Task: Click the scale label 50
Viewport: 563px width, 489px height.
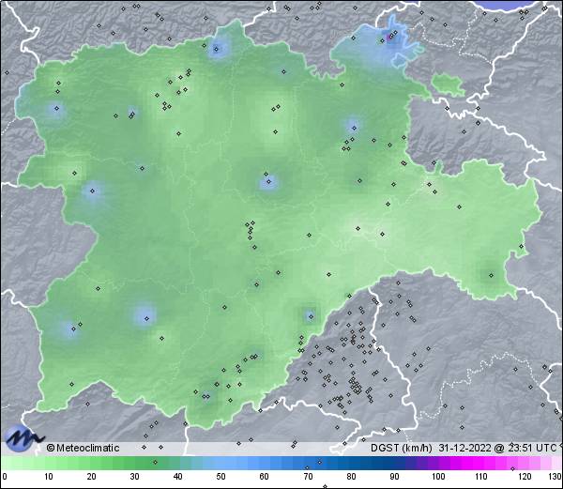Action: pos(221,477)
